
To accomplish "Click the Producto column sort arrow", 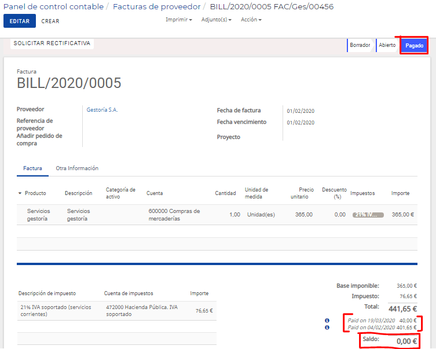I will 20,193.
